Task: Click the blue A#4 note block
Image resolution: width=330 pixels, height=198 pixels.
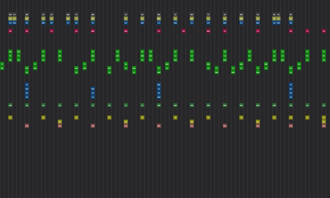Action: click(x=27, y=89)
